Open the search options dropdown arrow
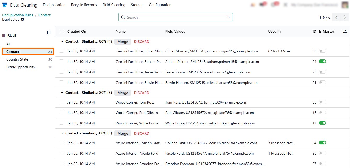The width and height of the screenshot is (350, 168). (x=229, y=17)
